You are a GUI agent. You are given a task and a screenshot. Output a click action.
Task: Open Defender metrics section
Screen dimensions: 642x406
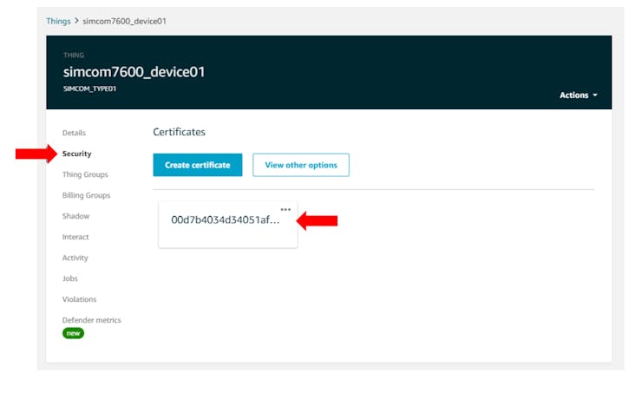92,320
